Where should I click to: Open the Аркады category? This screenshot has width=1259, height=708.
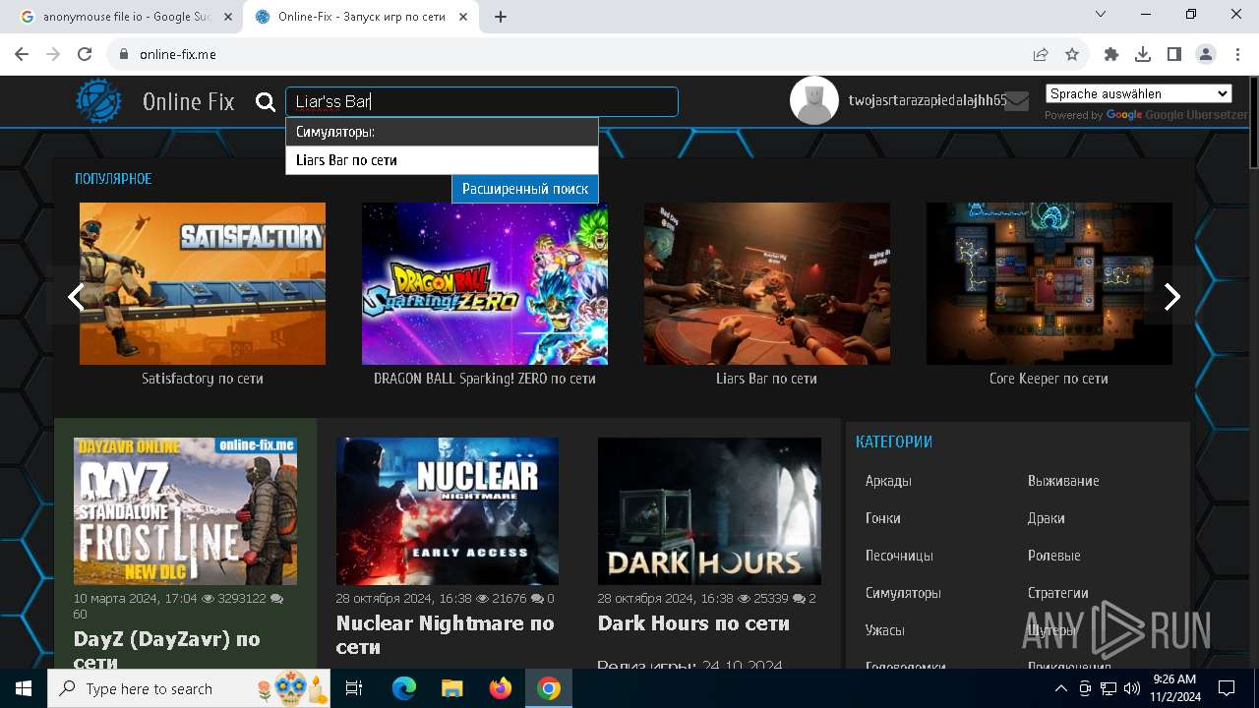tap(888, 481)
